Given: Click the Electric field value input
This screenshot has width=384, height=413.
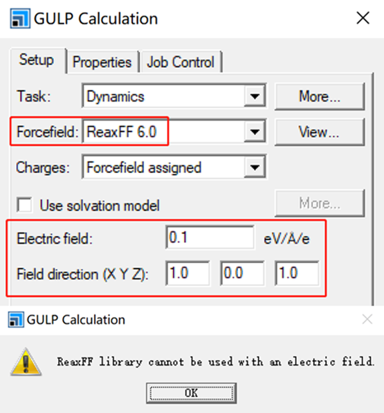Looking at the screenshot, I should (209, 238).
